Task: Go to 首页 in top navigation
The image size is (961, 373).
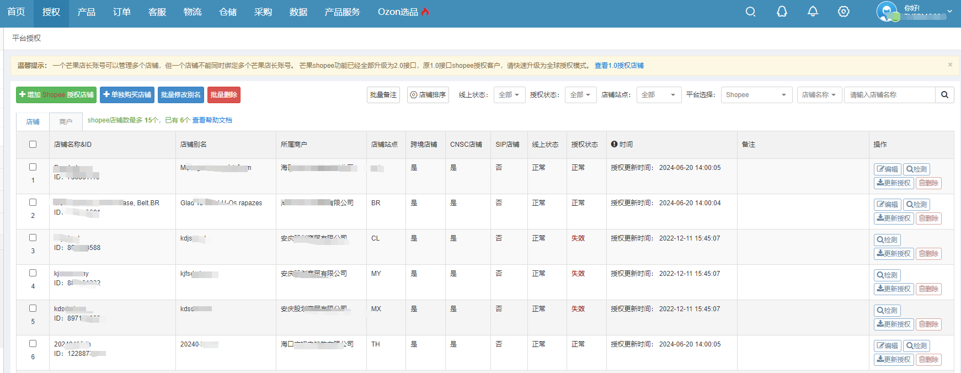Action: click(x=16, y=12)
